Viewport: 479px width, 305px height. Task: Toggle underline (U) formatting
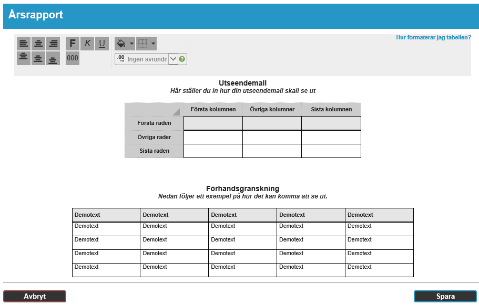(102, 44)
